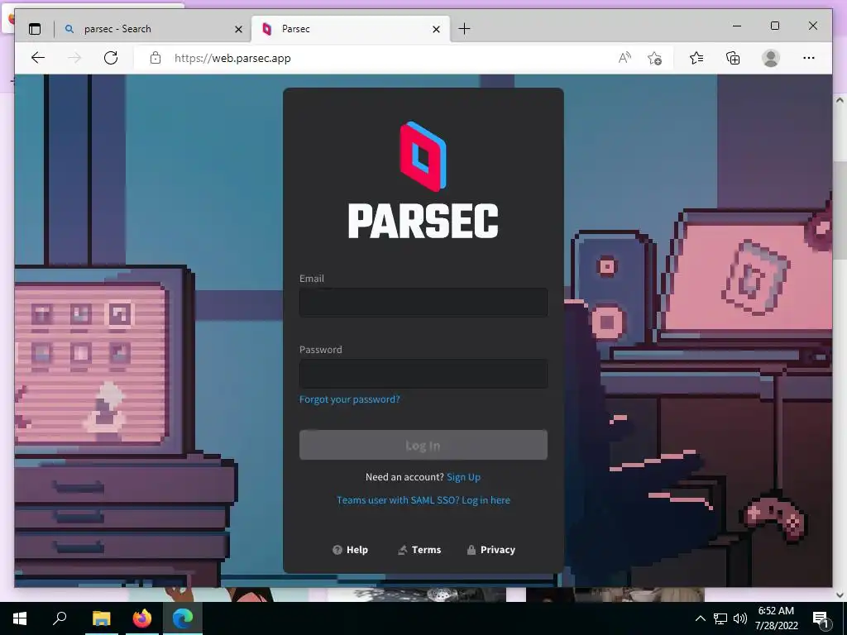Maximize the Edge window
Image resolution: width=847 pixels, height=635 pixels.
point(774,26)
